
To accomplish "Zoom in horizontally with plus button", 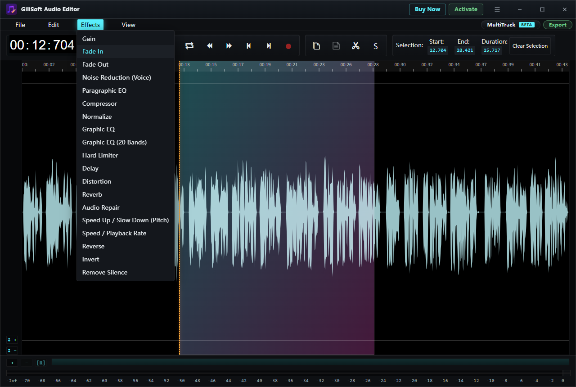I will 12,363.
